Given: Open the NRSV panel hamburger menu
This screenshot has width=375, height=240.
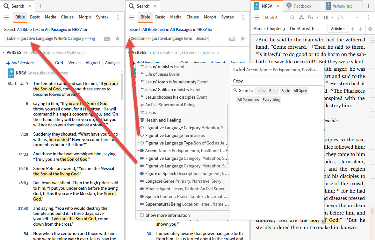Looking at the screenshot, I should click(x=257, y=18).
